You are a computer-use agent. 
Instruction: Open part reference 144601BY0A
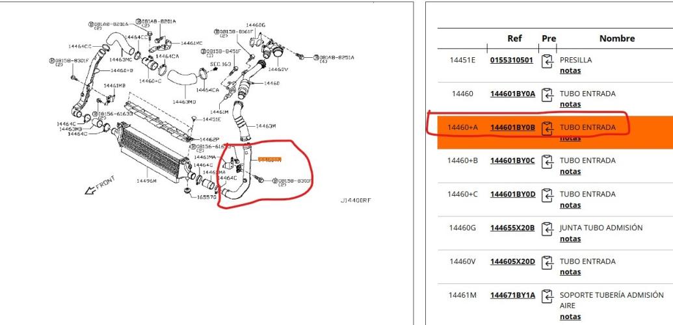pyautogui.click(x=512, y=94)
